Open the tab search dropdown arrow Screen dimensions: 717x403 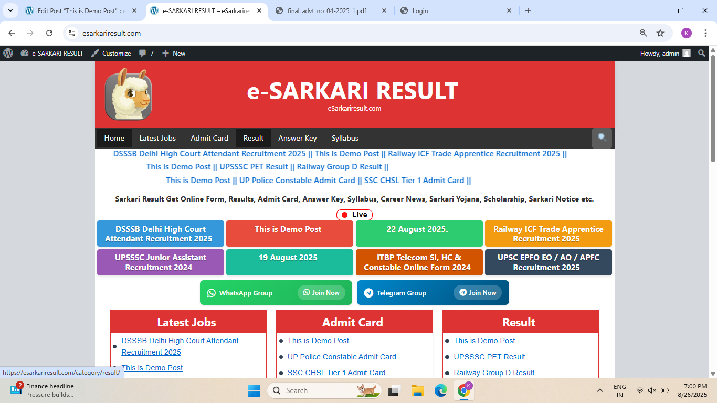click(x=10, y=10)
